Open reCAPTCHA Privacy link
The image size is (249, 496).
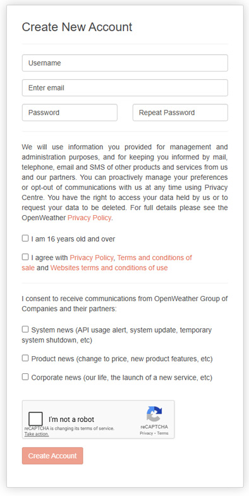pos(147,433)
